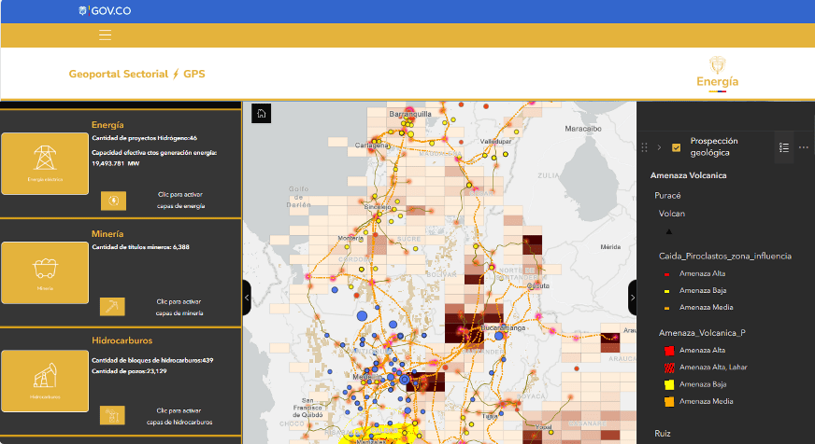Click the GOV.CO logo link

point(104,11)
